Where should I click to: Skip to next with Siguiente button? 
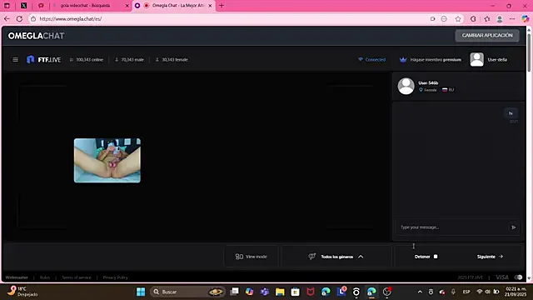click(x=490, y=257)
